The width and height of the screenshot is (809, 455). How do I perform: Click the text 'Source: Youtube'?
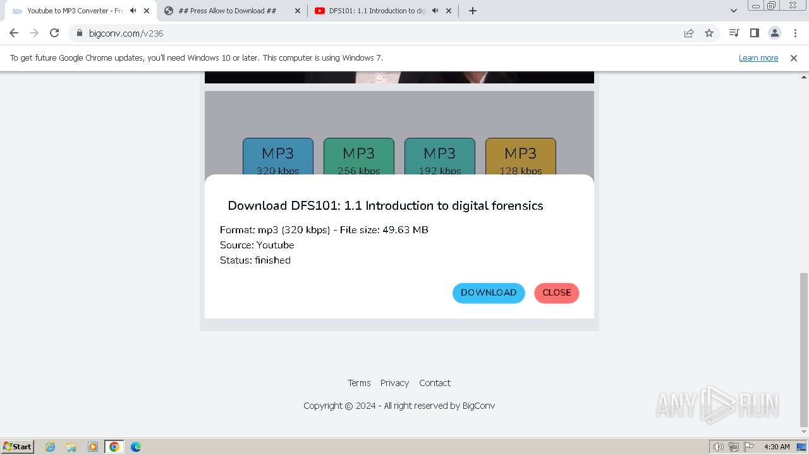click(257, 245)
